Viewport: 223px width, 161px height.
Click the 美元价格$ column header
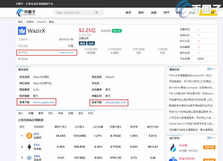pyautogui.click(x=153, y=127)
